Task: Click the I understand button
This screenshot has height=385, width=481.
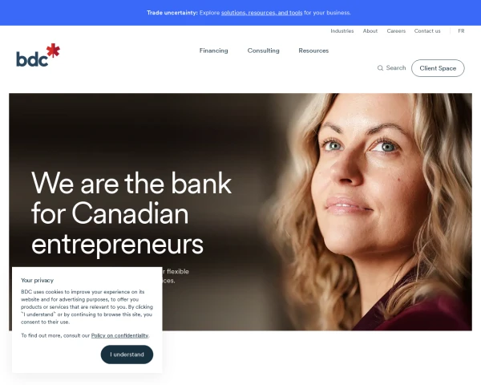Action: tap(127, 355)
